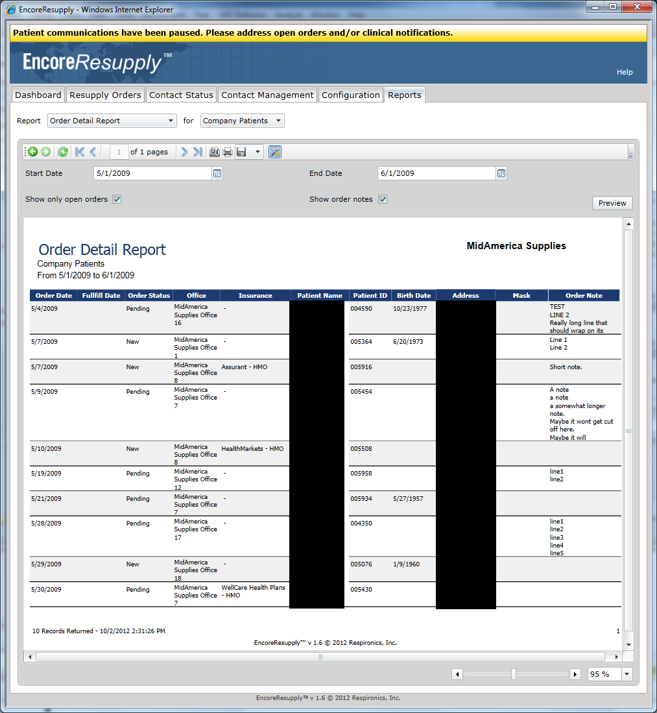Click 'Short note.' order note
Screen dimensions: 657x713
[566, 367]
